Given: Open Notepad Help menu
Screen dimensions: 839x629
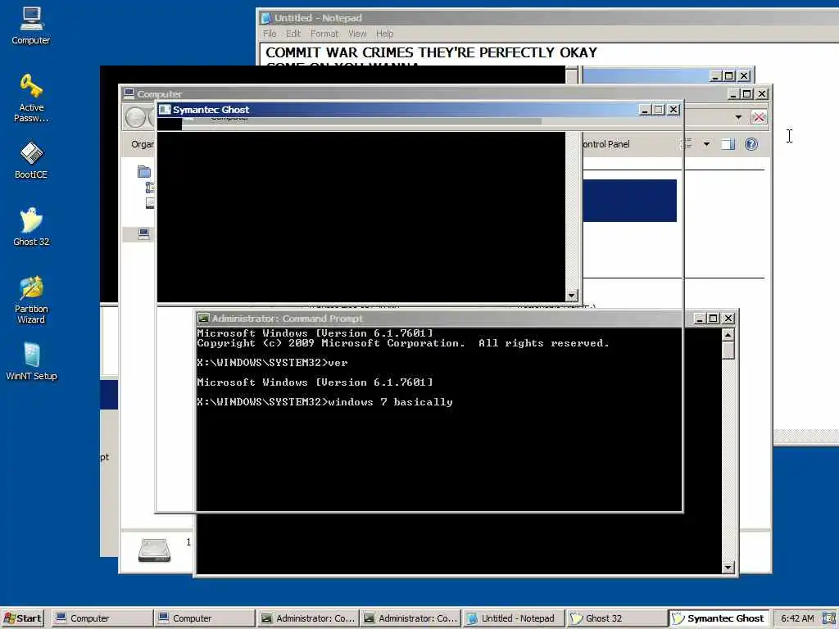Looking at the screenshot, I should [384, 34].
